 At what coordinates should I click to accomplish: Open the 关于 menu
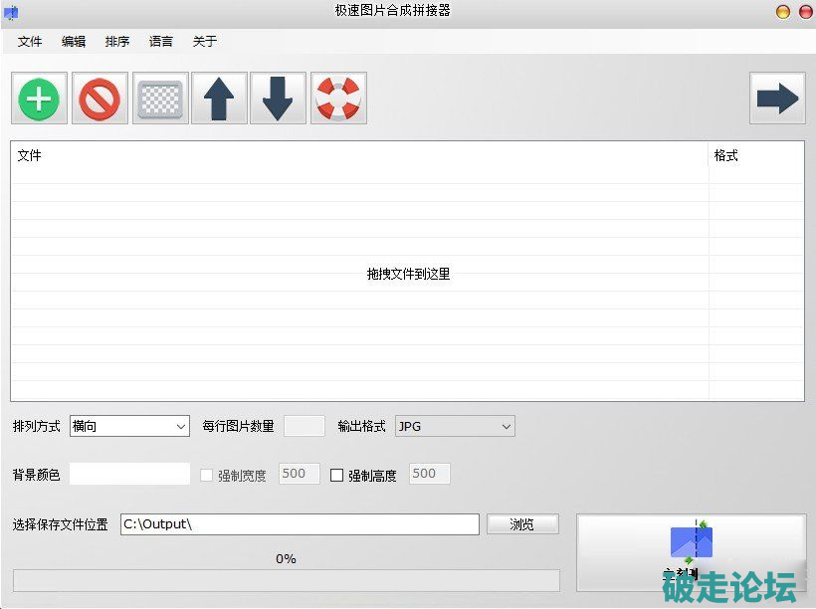[x=204, y=42]
